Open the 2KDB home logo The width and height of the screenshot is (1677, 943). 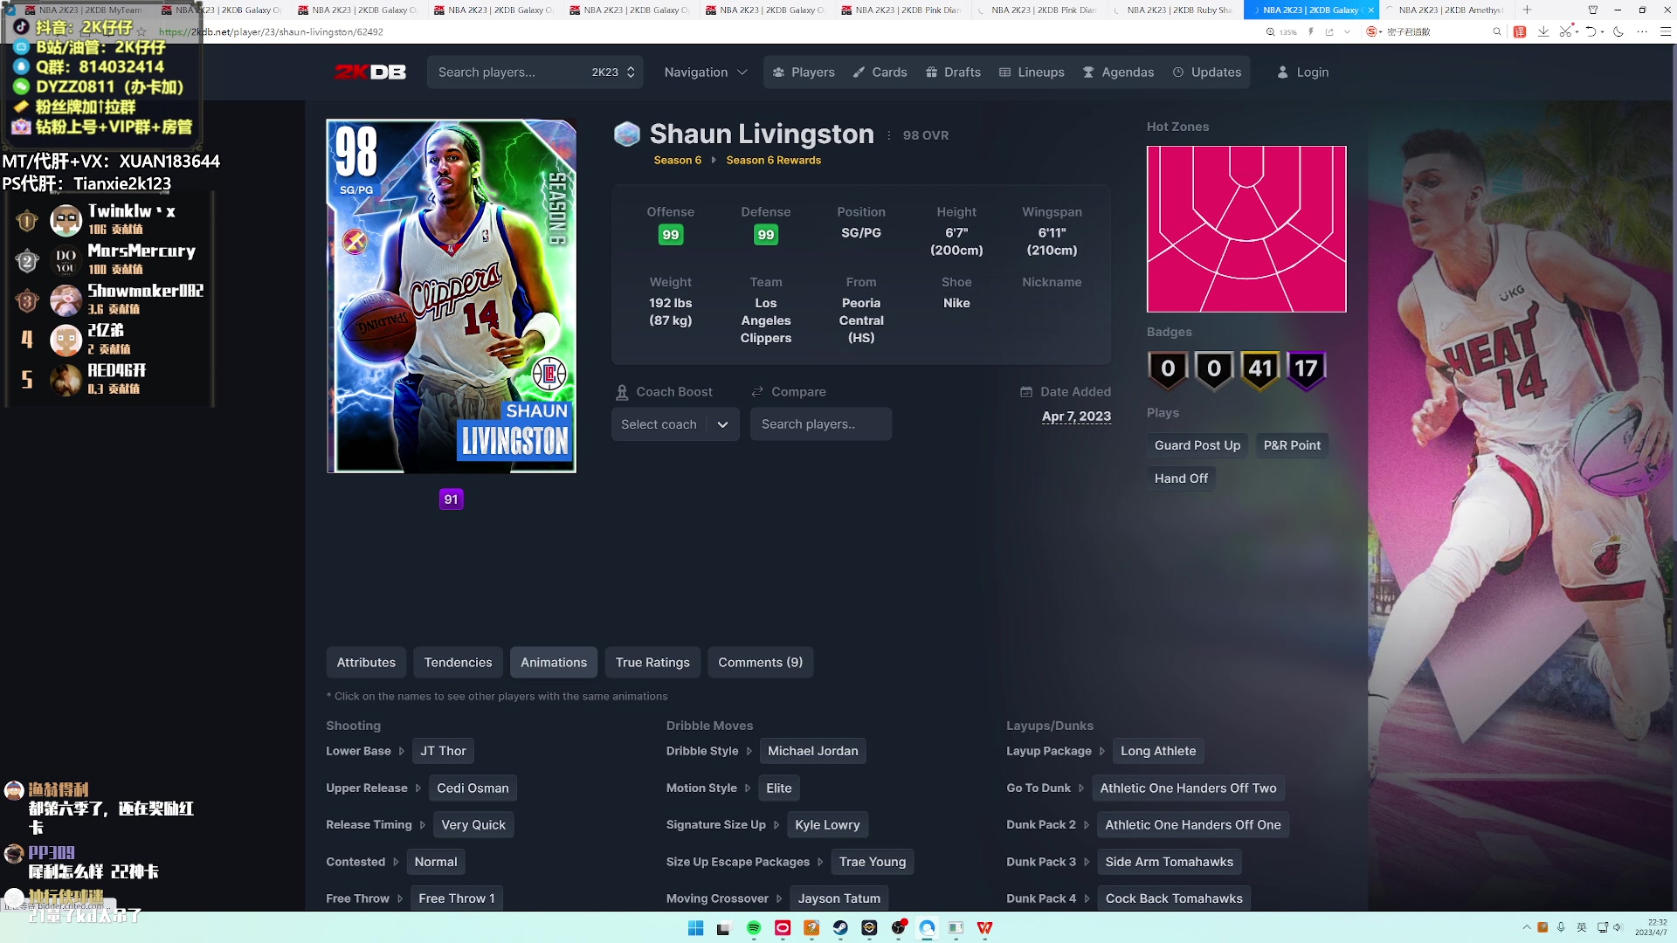pos(370,72)
